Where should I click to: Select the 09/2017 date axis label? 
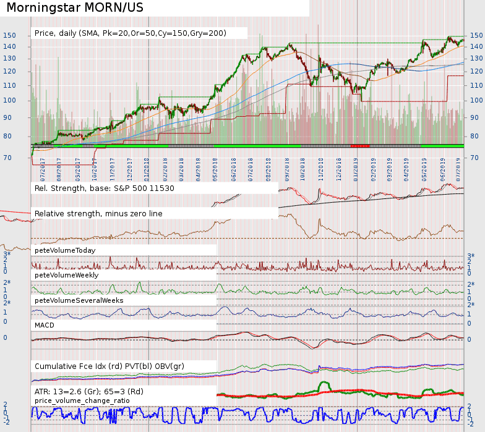78,169
